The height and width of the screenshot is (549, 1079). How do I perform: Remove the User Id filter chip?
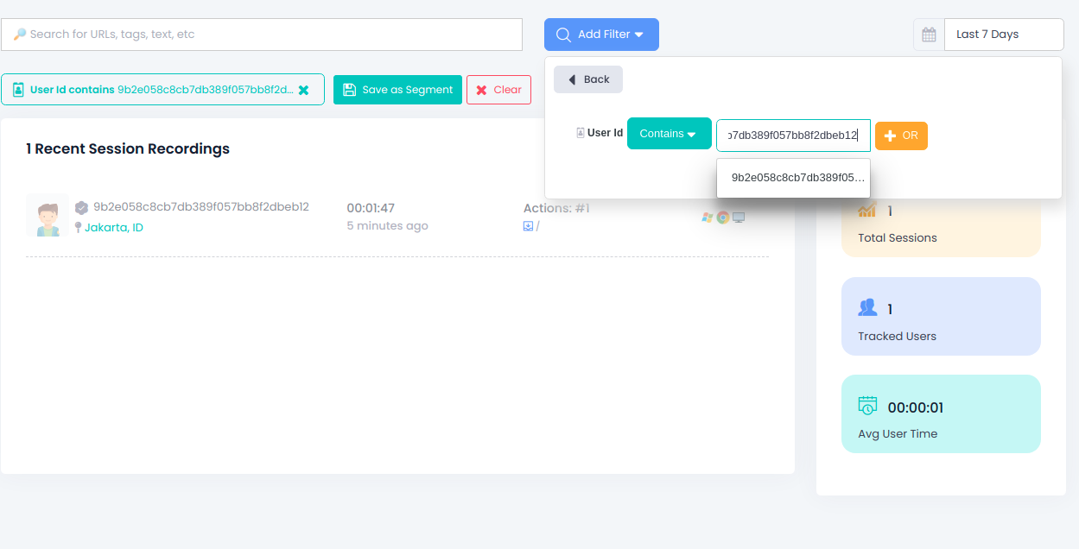(304, 89)
